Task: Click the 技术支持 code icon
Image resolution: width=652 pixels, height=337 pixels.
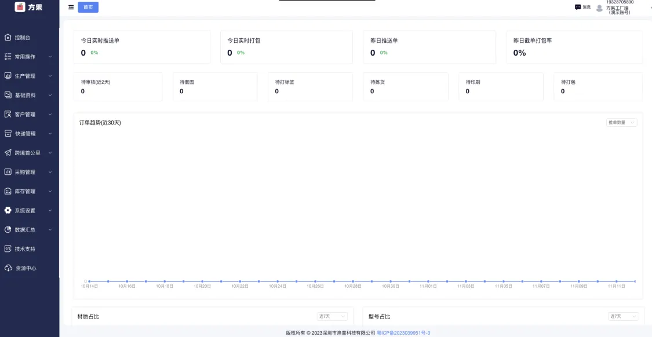Action: click(8, 249)
